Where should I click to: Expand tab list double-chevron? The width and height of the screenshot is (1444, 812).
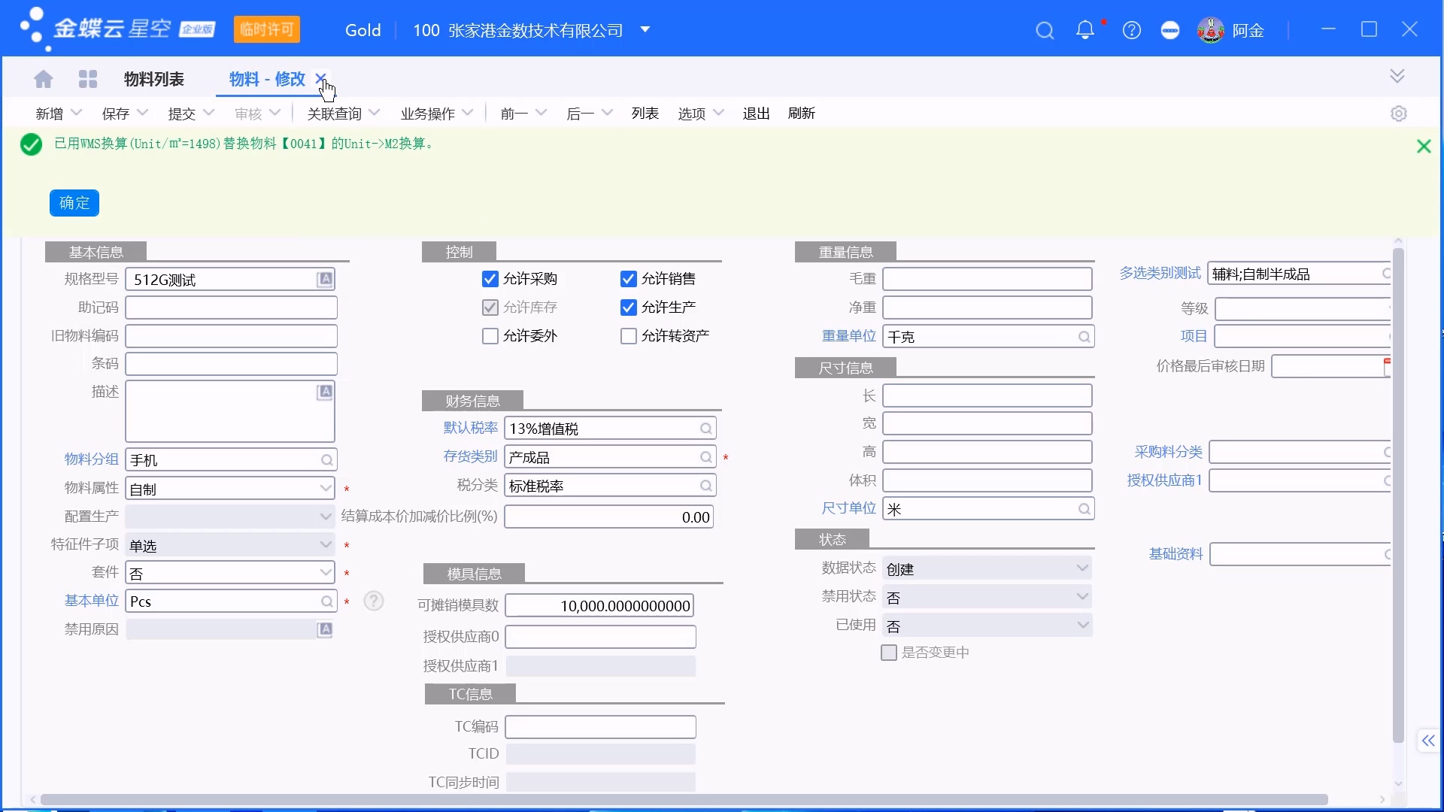tap(1397, 76)
